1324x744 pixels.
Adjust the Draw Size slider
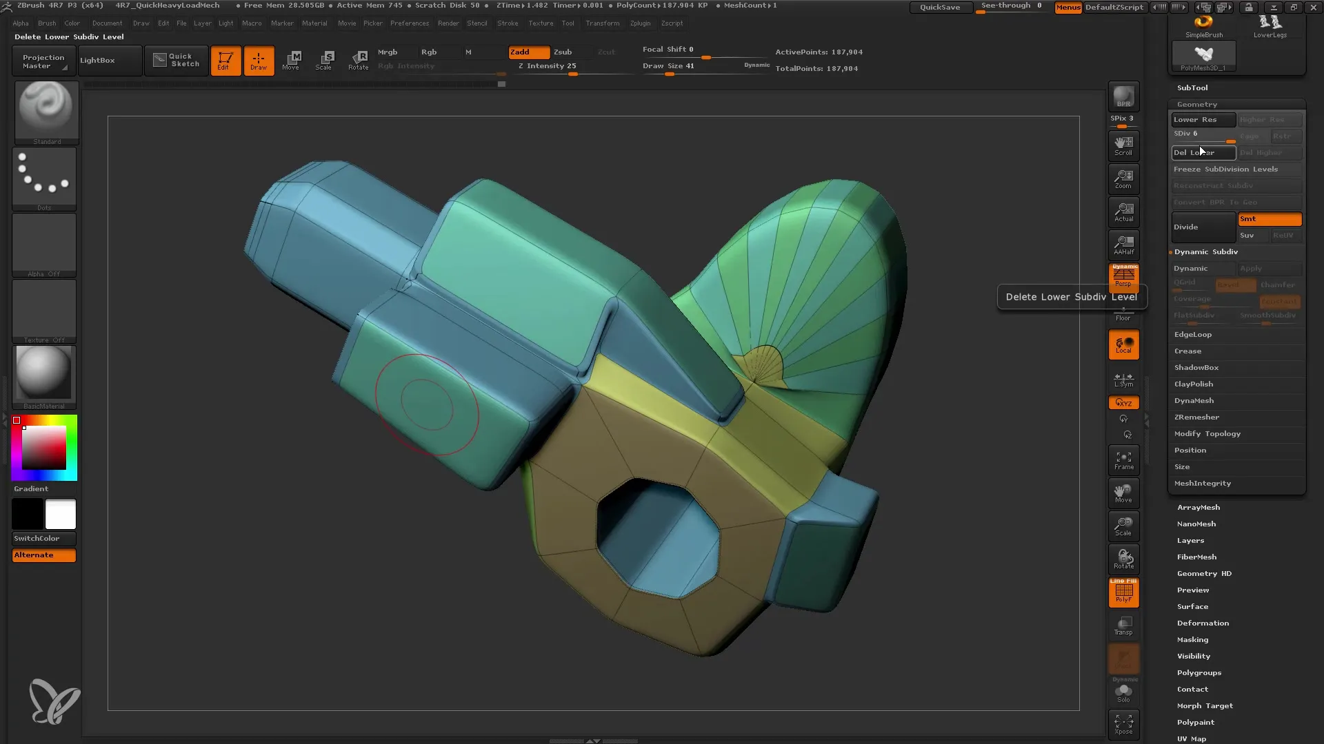click(706, 68)
